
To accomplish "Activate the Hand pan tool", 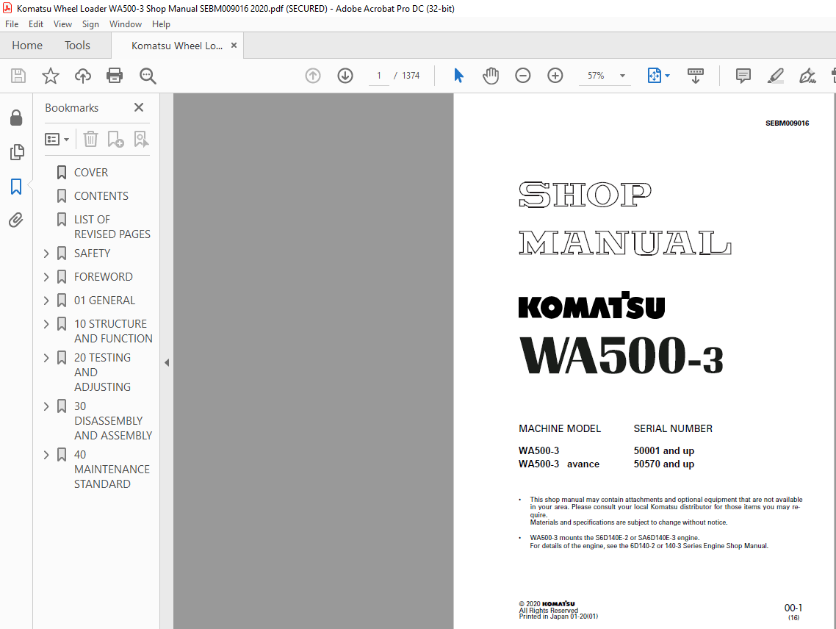I will [491, 76].
